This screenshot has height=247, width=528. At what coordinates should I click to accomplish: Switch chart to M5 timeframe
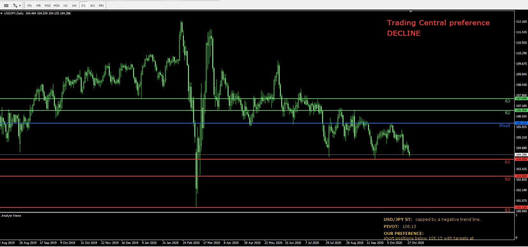pos(39,5)
